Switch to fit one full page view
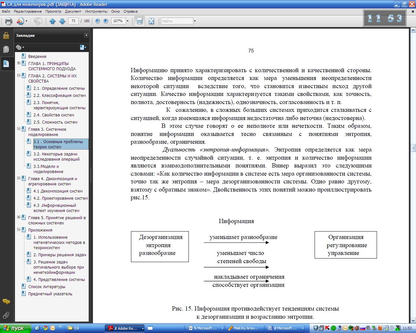The image size is (416, 333). (x=151, y=21)
